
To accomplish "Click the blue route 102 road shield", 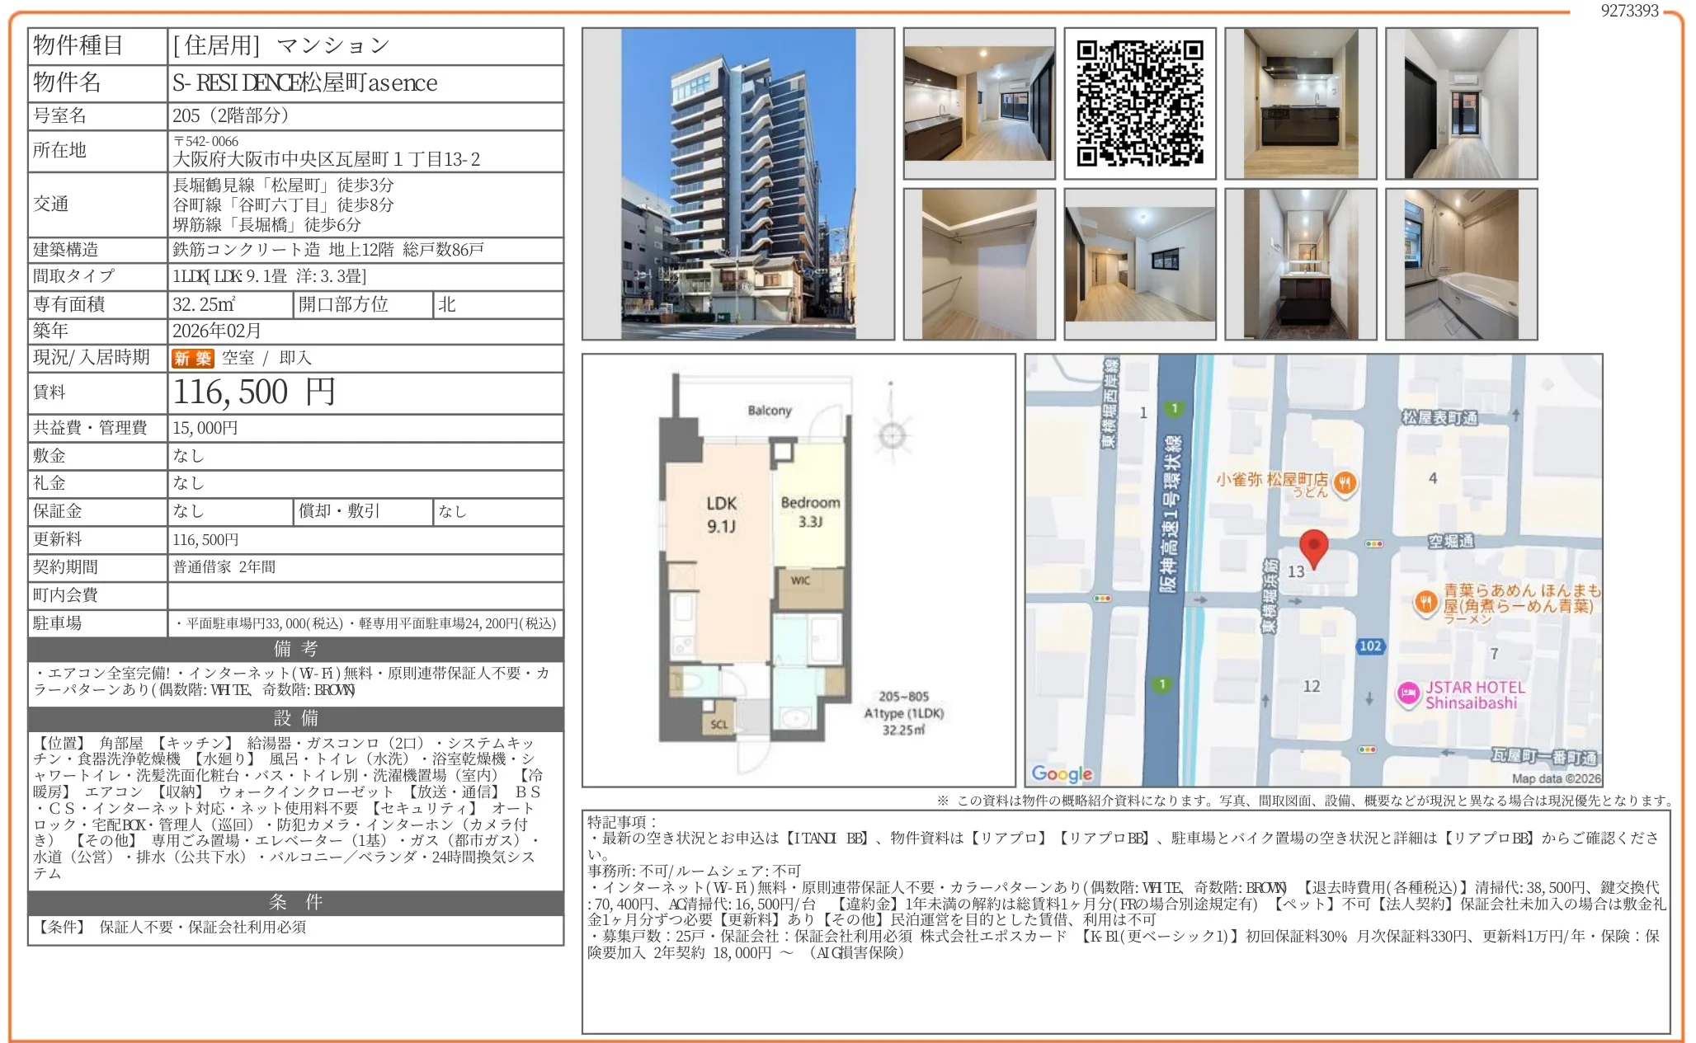I will coord(1372,646).
